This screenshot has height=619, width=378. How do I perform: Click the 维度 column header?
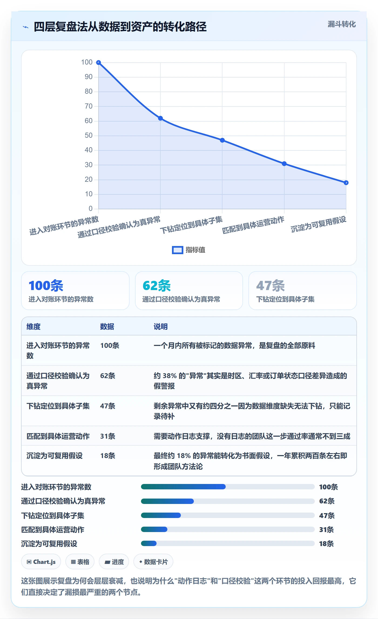[33, 327]
